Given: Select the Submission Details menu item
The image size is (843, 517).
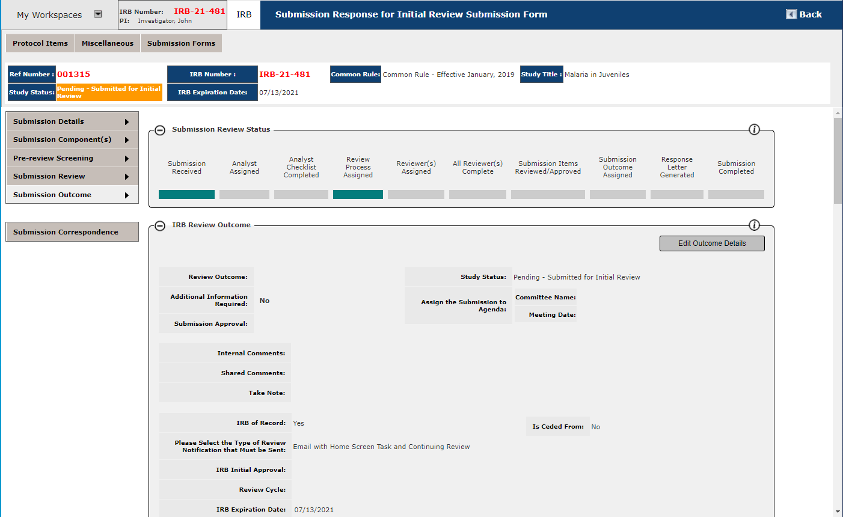Looking at the screenshot, I should click(x=72, y=121).
